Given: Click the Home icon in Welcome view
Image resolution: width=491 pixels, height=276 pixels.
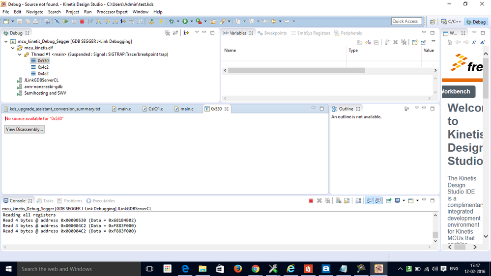Looking at the screenshot, I should click(450, 42).
